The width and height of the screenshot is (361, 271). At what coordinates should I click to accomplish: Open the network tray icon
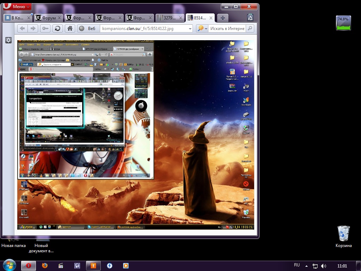(315, 266)
